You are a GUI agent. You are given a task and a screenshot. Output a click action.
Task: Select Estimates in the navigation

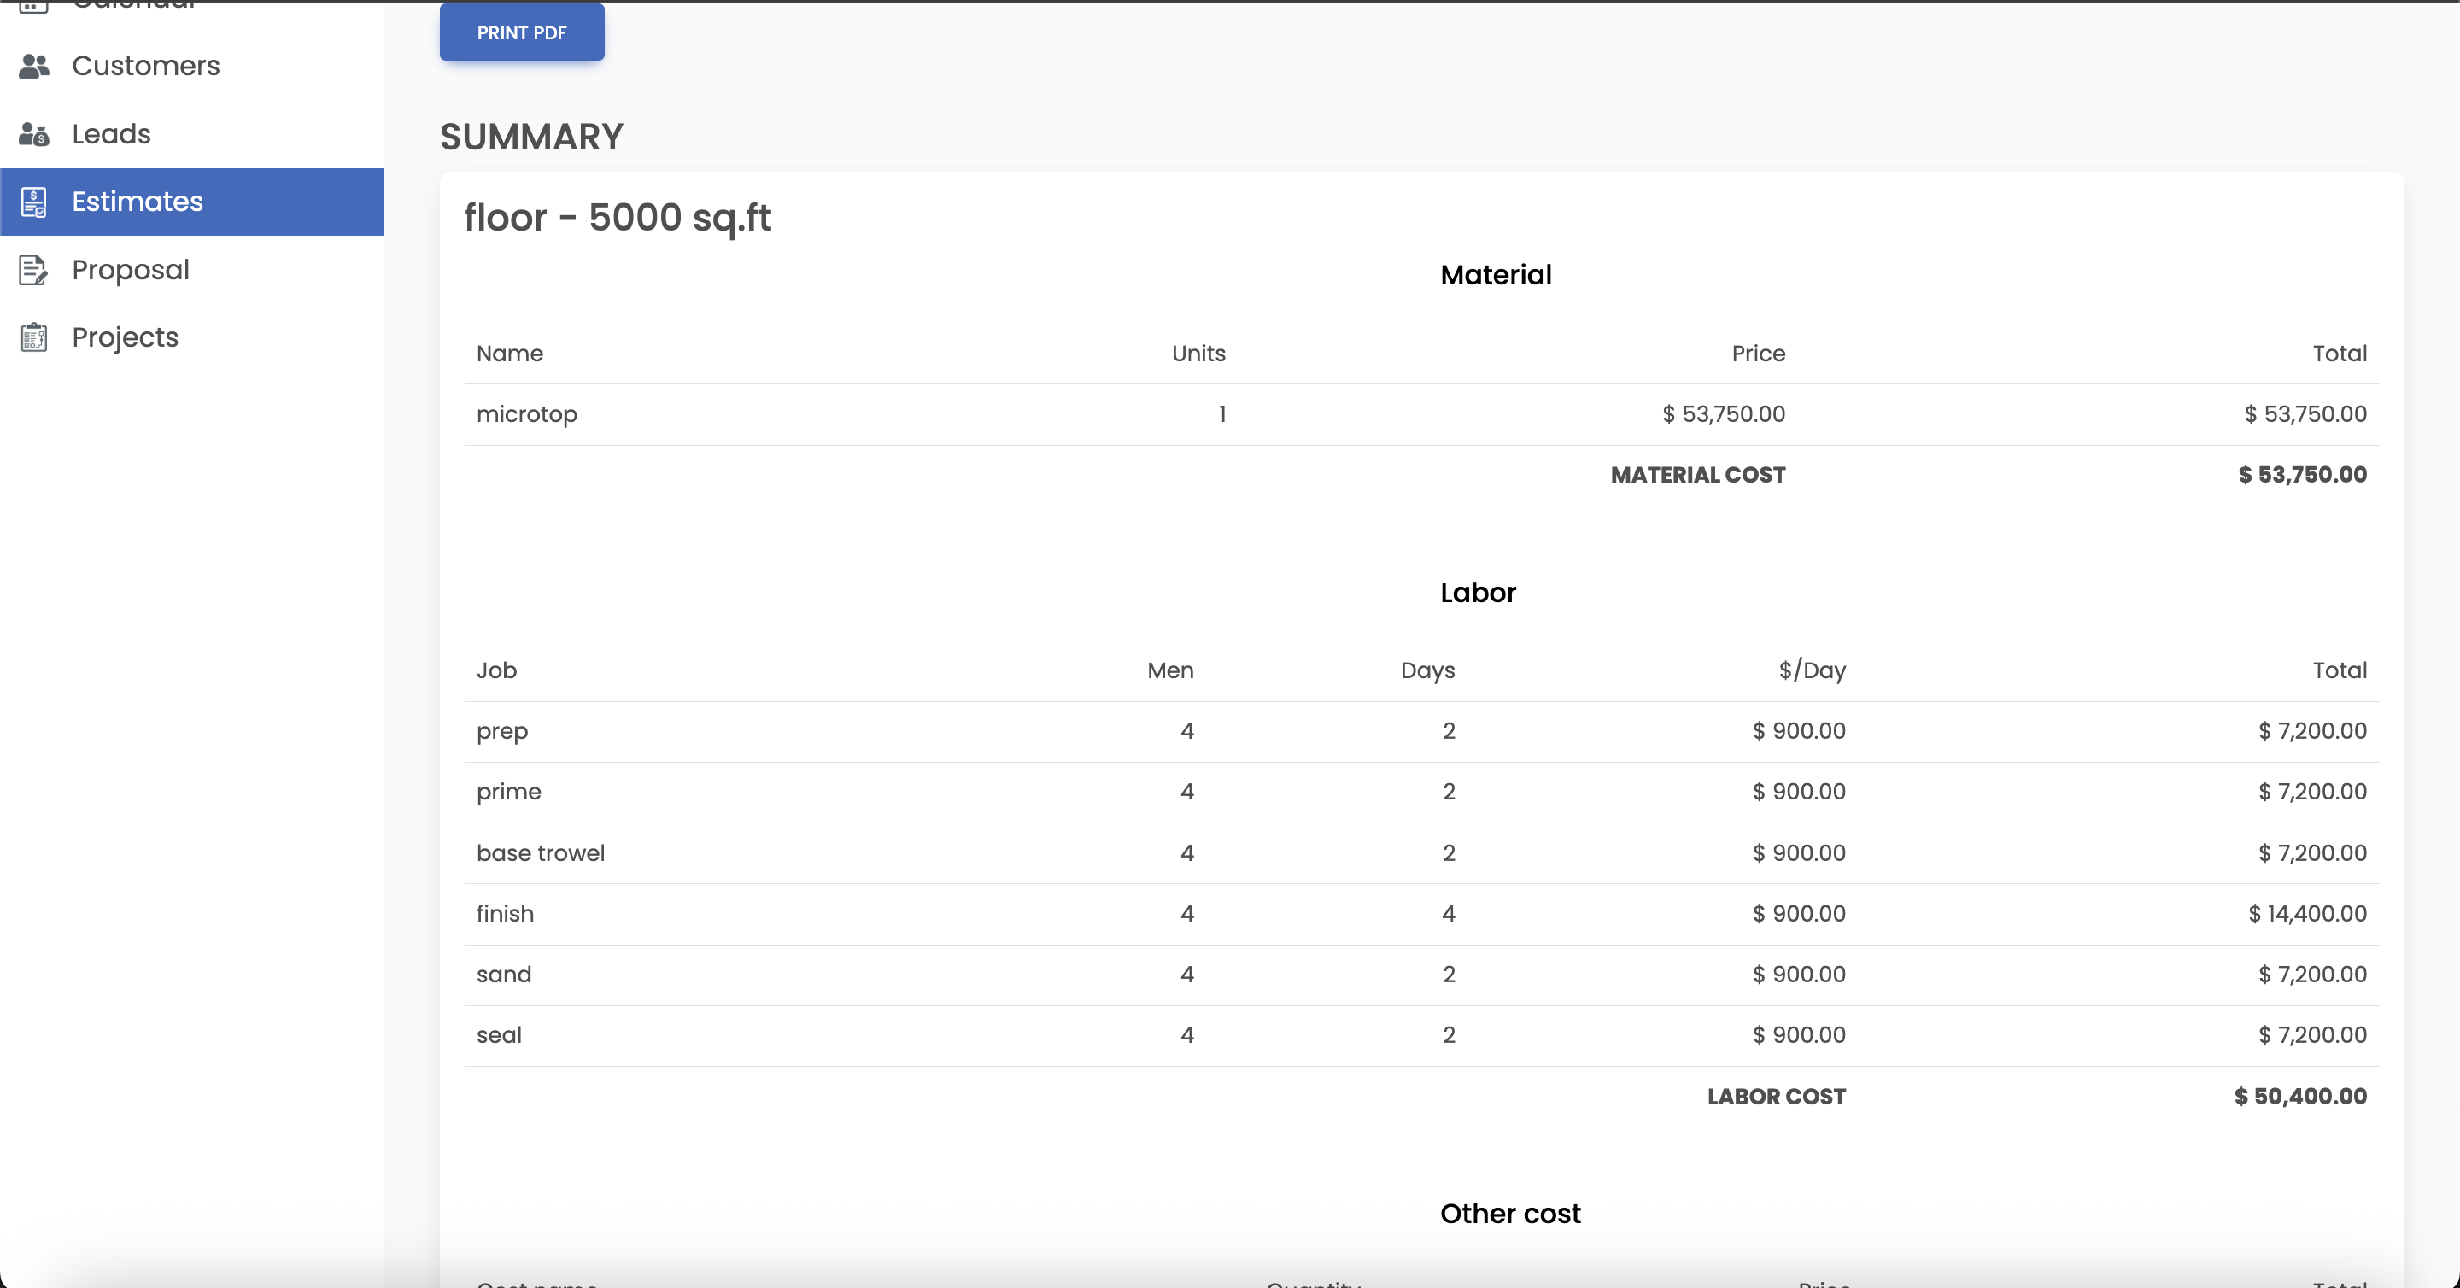pos(137,202)
